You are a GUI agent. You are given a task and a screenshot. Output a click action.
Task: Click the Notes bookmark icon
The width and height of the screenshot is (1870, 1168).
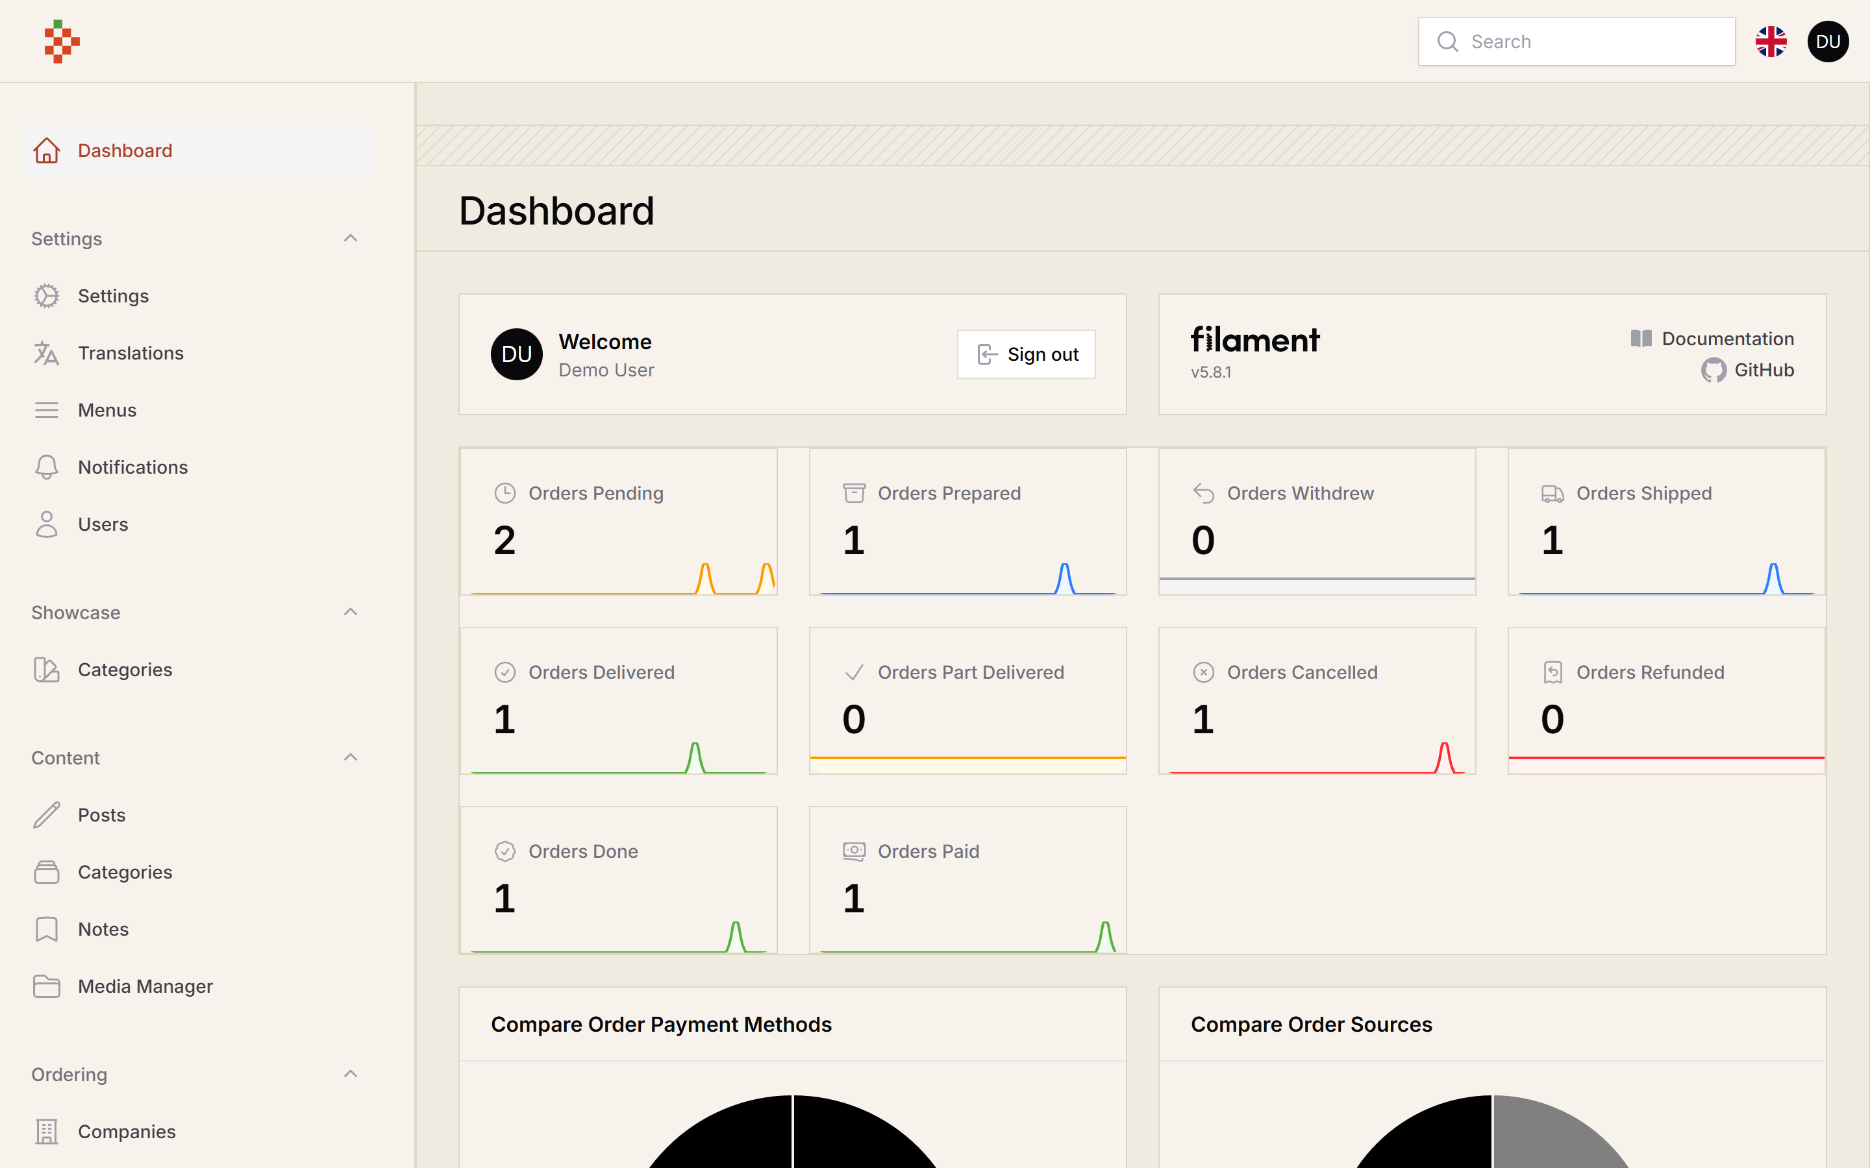tap(46, 929)
